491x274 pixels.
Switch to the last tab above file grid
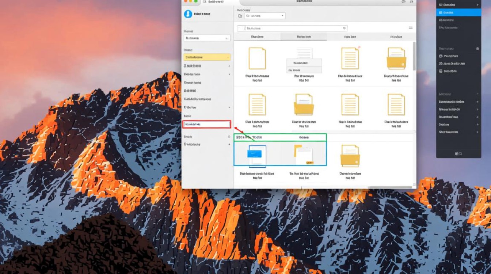point(396,37)
